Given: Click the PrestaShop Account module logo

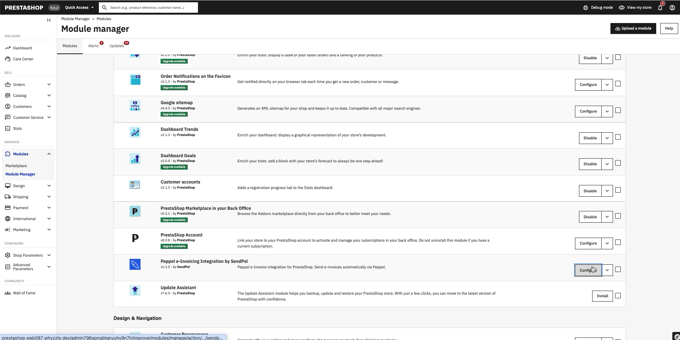Looking at the screenshot, I should pyautogui.click(x=135, y=238).
